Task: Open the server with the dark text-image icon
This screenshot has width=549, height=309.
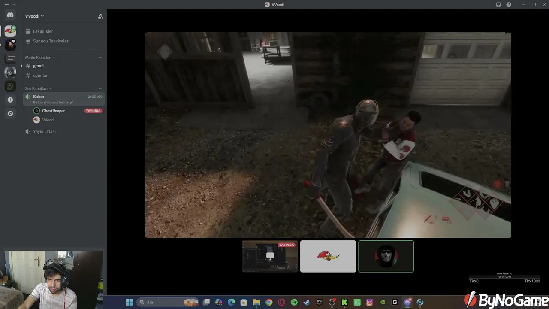Action: [x=10, y=58]
